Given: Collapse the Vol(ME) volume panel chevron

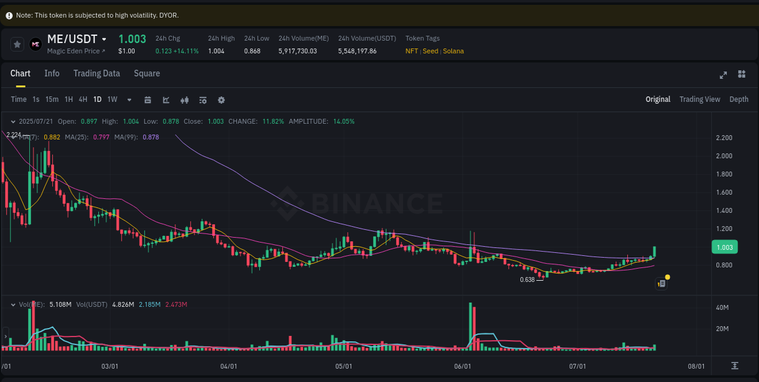Looking at the screenshot, I should [x=13, y=304].
